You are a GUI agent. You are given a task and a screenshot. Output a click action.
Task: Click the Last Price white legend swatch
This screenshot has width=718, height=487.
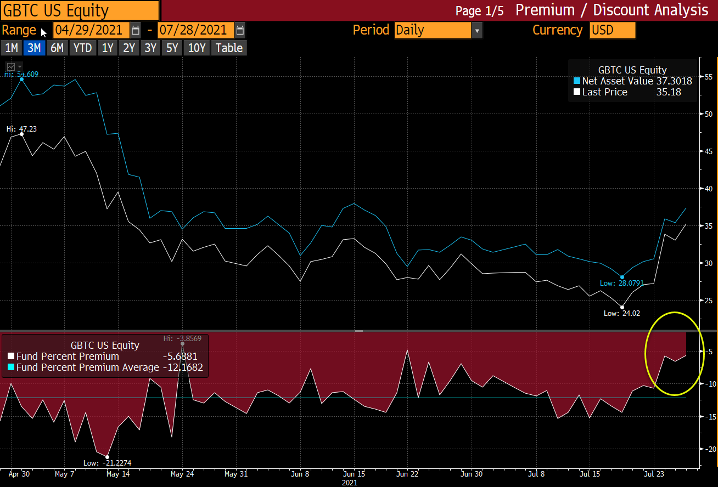pyautogui.click(x=576, y=92)
